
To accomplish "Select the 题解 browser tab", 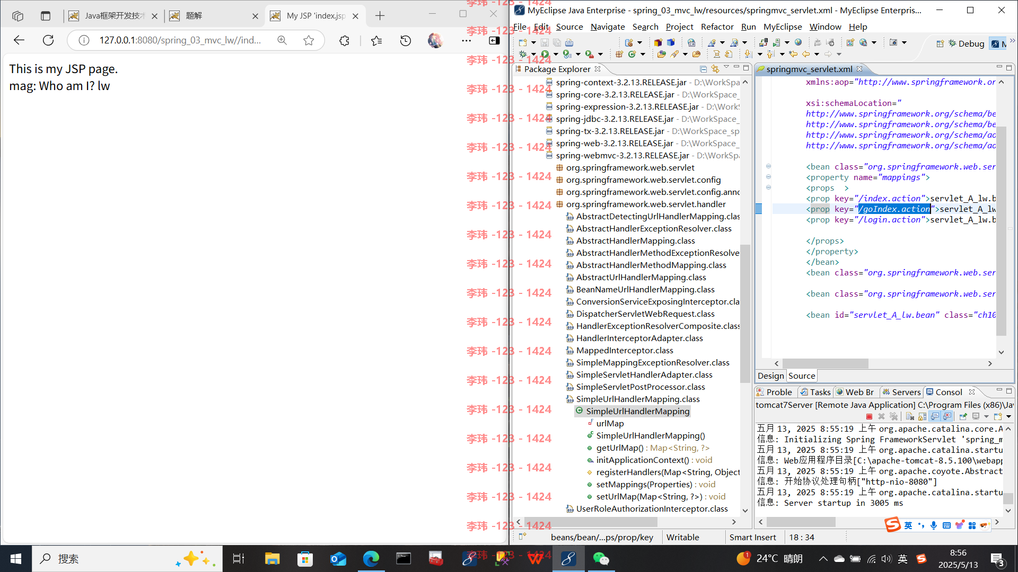I will tap(215, 16).
